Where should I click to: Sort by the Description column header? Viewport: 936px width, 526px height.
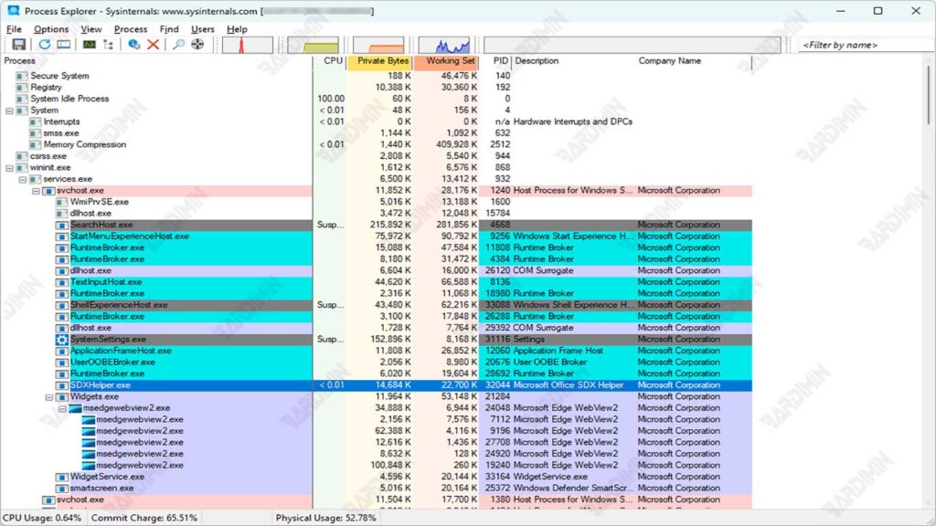coord(573,61)
